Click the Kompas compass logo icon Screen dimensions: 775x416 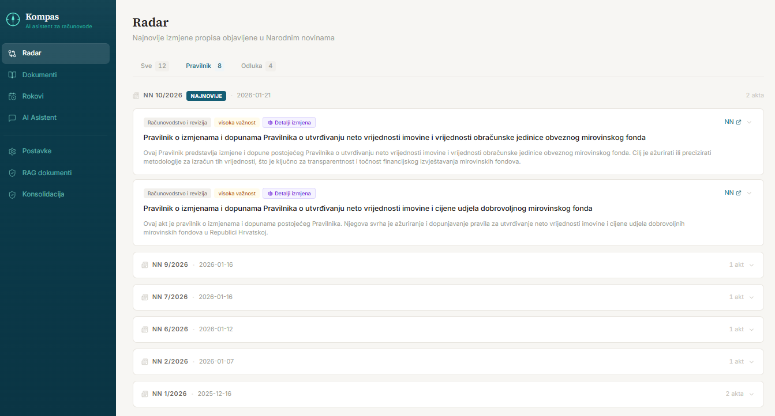[13, 20]
